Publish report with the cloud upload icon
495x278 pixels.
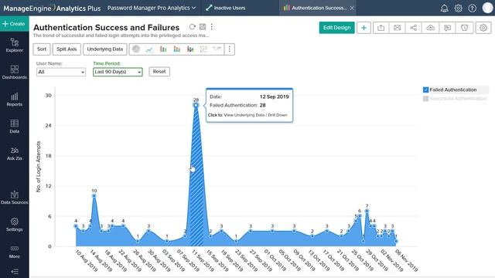click(x=430, y=28)
